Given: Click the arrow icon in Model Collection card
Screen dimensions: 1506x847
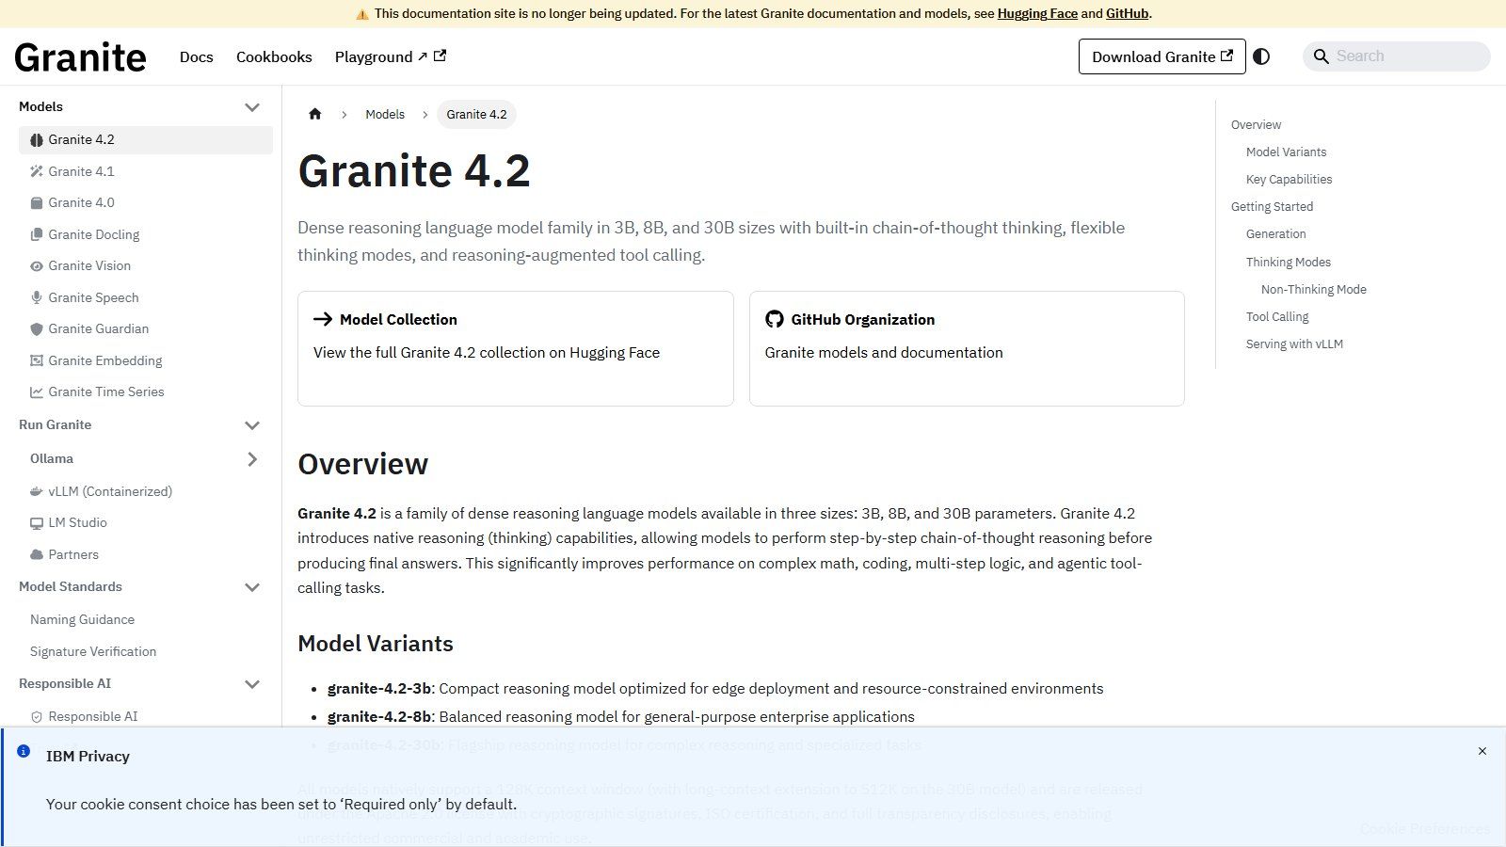Looking at the screenshot, I should pyautogui.click(x=323, y=319).
